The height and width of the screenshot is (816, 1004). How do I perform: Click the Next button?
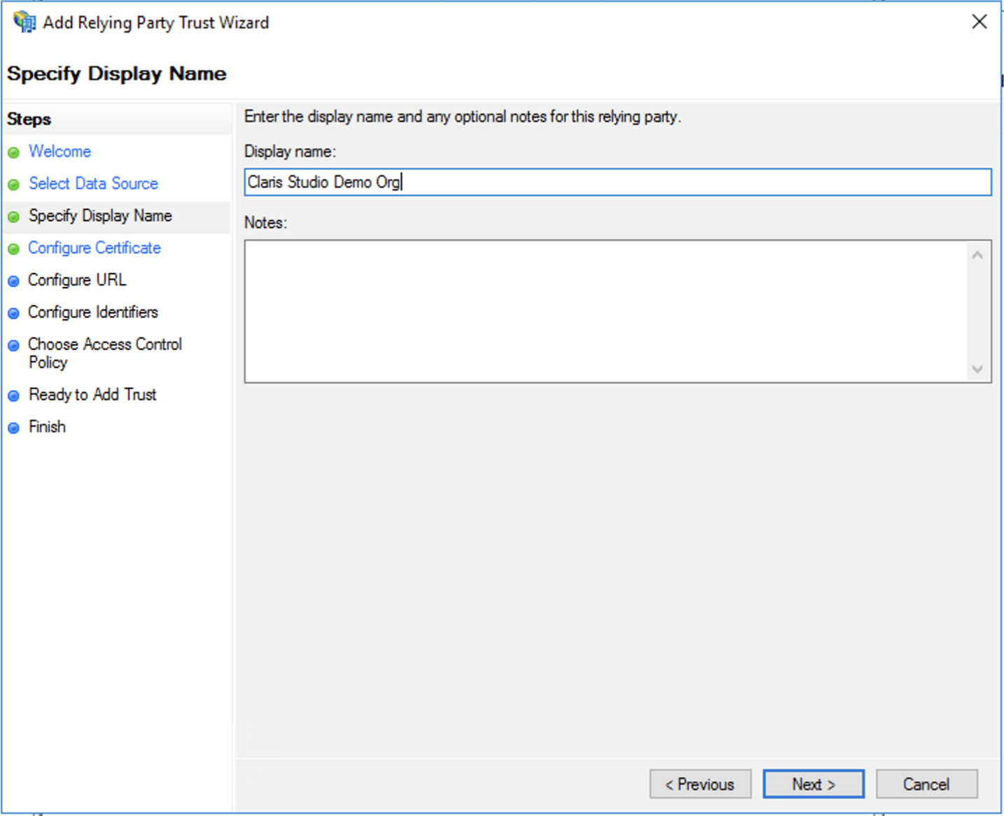813,784
